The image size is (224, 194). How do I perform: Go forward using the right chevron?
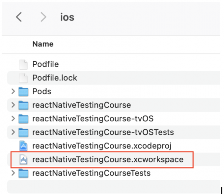[x=43, y=17]
